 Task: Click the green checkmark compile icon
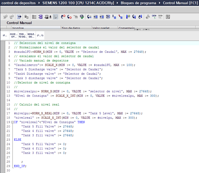(x=82, y=17)
